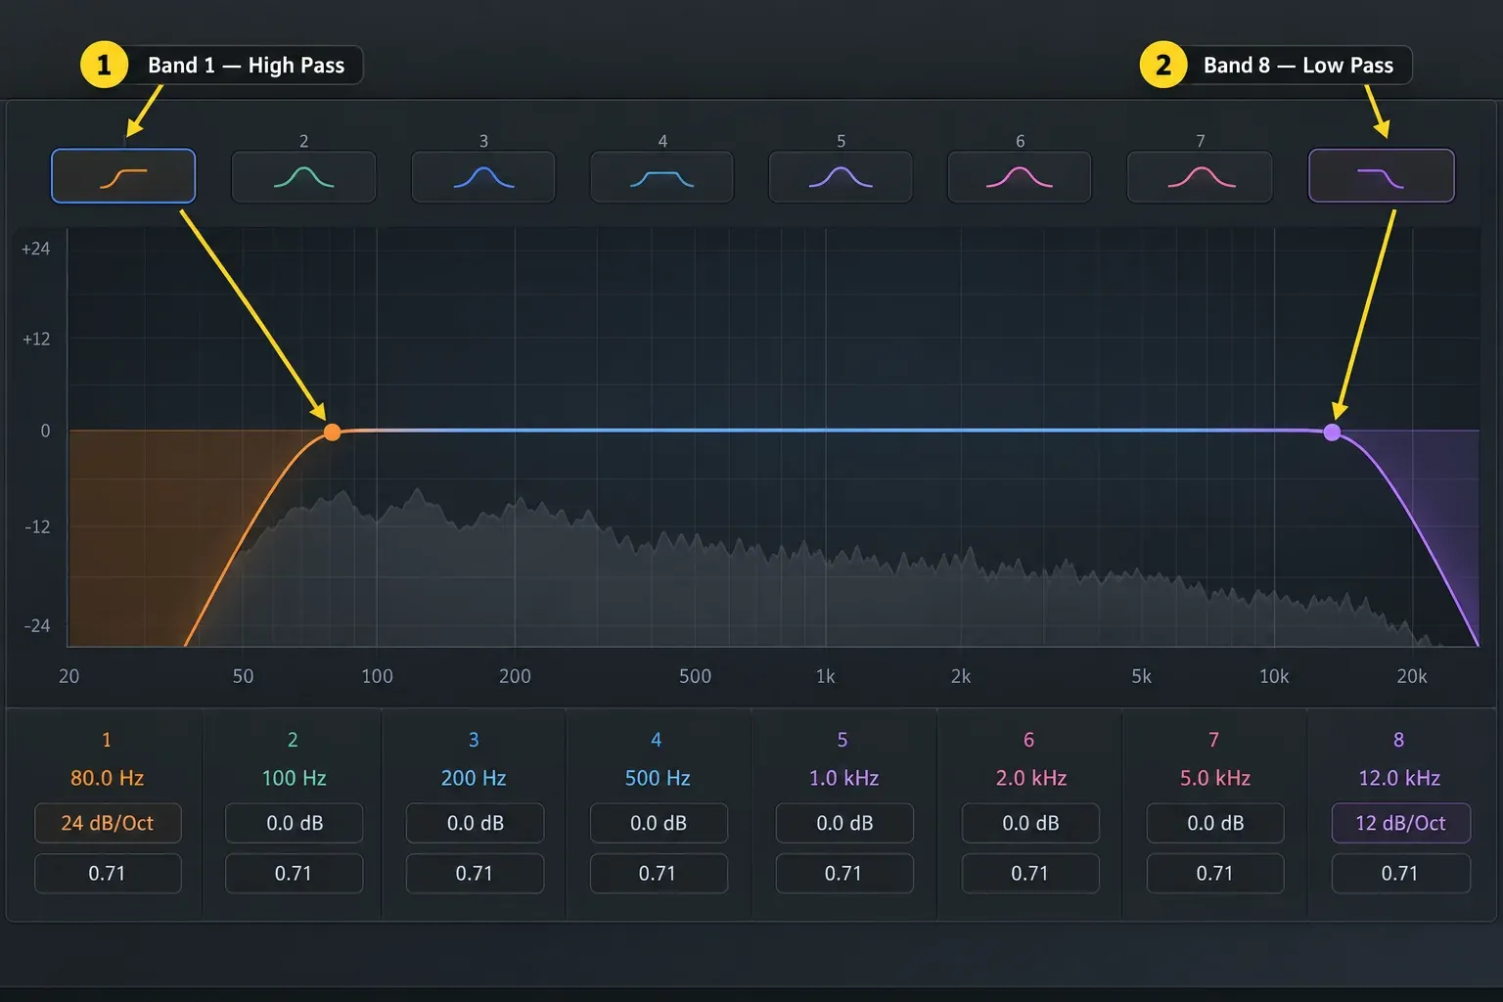
Task: Click the Band 7 gain field 0.0 dB
Action: tap(1215, 823)
